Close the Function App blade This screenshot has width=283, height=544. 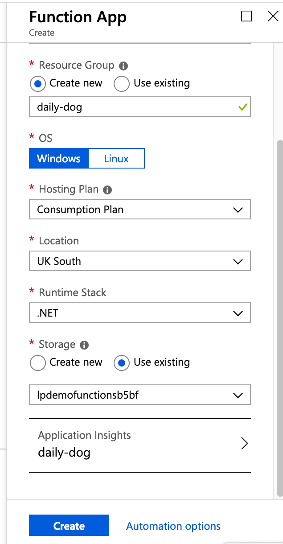pos(273,16)
